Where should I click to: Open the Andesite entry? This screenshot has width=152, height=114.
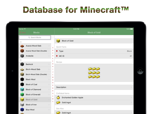coord(35,56)
